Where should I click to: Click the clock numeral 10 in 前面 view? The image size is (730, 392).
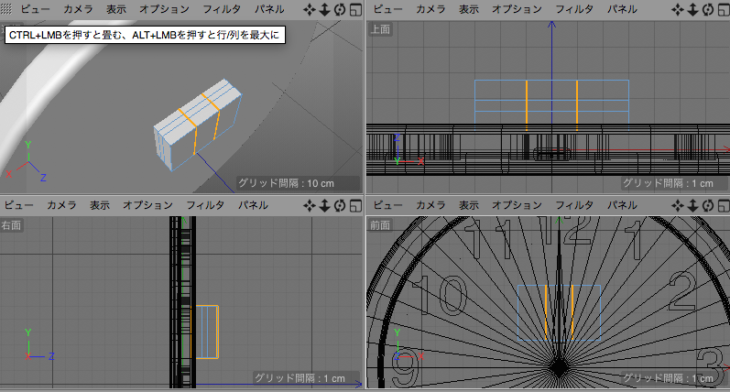[x=440, y=295]
